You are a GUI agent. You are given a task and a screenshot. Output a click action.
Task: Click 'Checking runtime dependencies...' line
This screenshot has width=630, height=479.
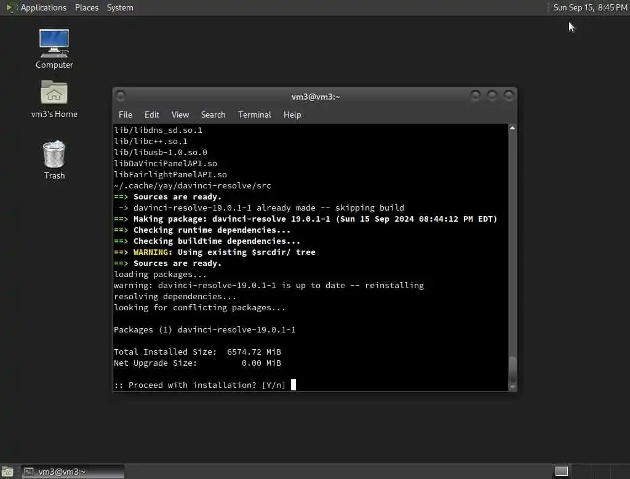(202, 230)
